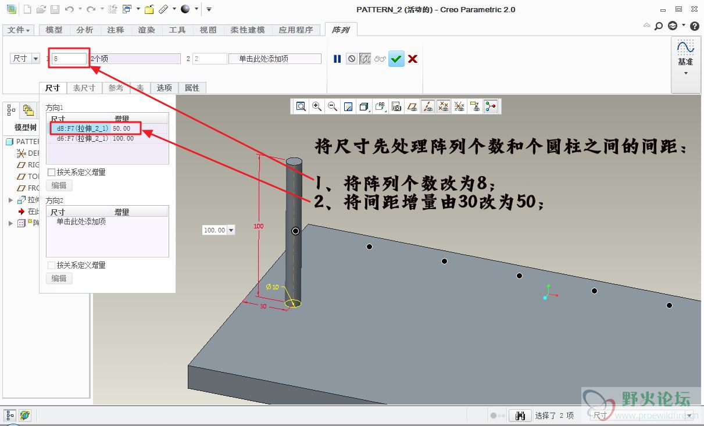Expand the pattern feature tree node
Image resolution: width=704 pixels, height=426 pixels.
[x=10, y=223]
